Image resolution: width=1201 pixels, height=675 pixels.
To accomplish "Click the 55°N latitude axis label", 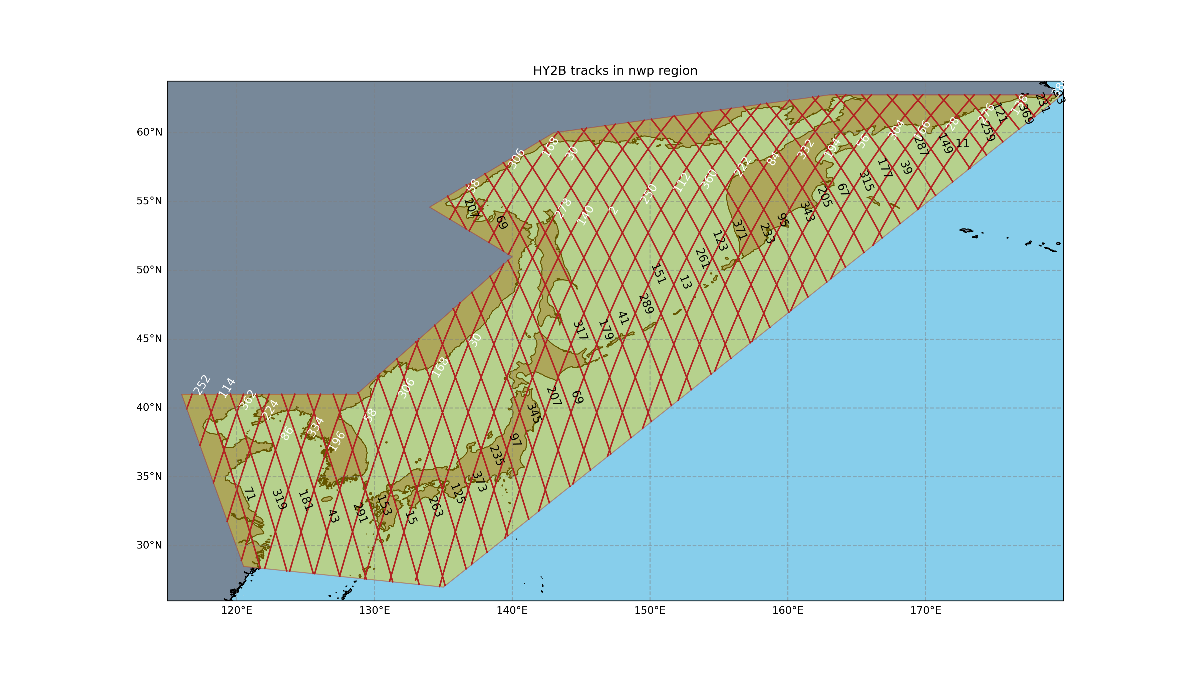I will coord(149,201).
